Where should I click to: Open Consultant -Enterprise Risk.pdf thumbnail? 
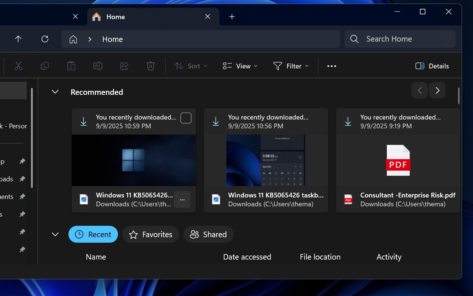click(398, 160)
